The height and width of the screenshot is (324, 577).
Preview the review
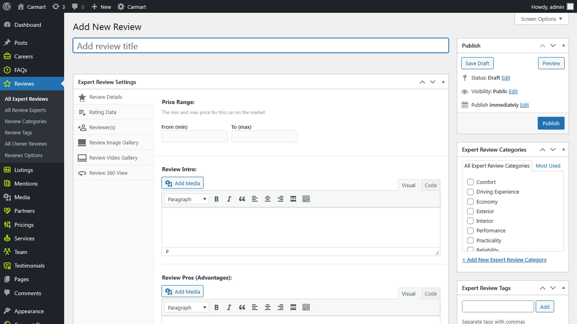pyautogui.click(x=551, y=63)
